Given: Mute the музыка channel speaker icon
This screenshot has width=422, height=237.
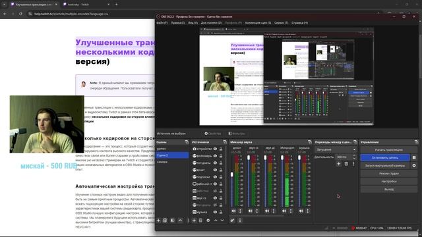Looking at the screenshot, I should pos(301,211).
